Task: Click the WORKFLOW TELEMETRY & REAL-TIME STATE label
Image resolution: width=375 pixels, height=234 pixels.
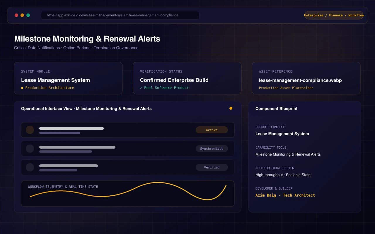Action: 63,187
